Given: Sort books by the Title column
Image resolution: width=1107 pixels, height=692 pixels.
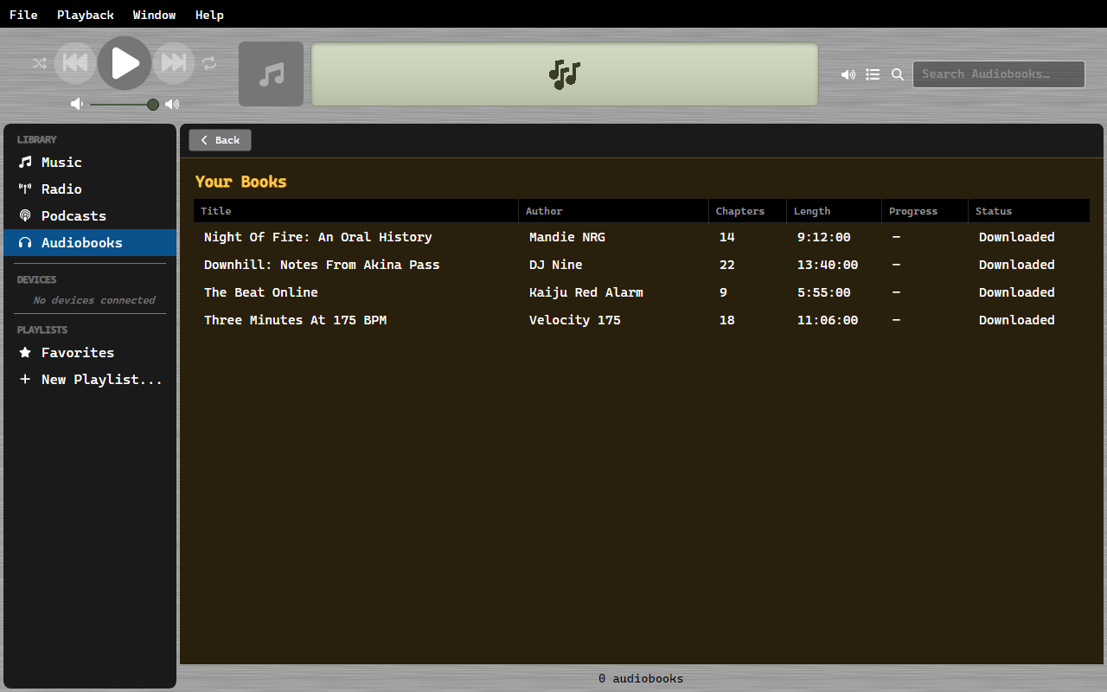Looking at the screenshot, I should click(x=356, y=211).
